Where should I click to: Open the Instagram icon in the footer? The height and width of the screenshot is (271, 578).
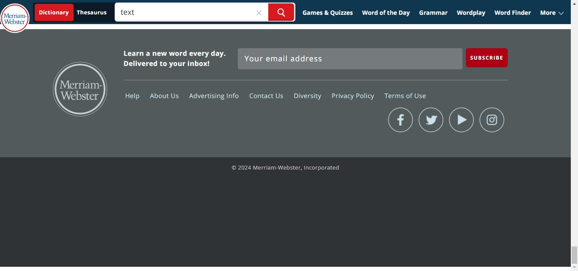(492, 120)
